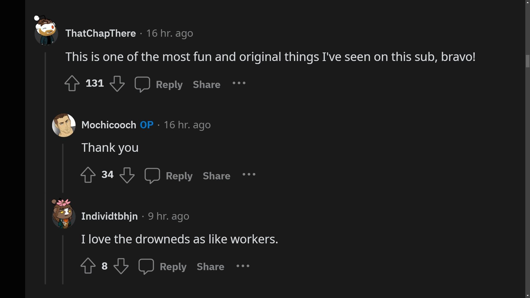Click the speech bubble icon on Individtbhjn's comment
Screen dimensions: 530x298
[146, 266]
